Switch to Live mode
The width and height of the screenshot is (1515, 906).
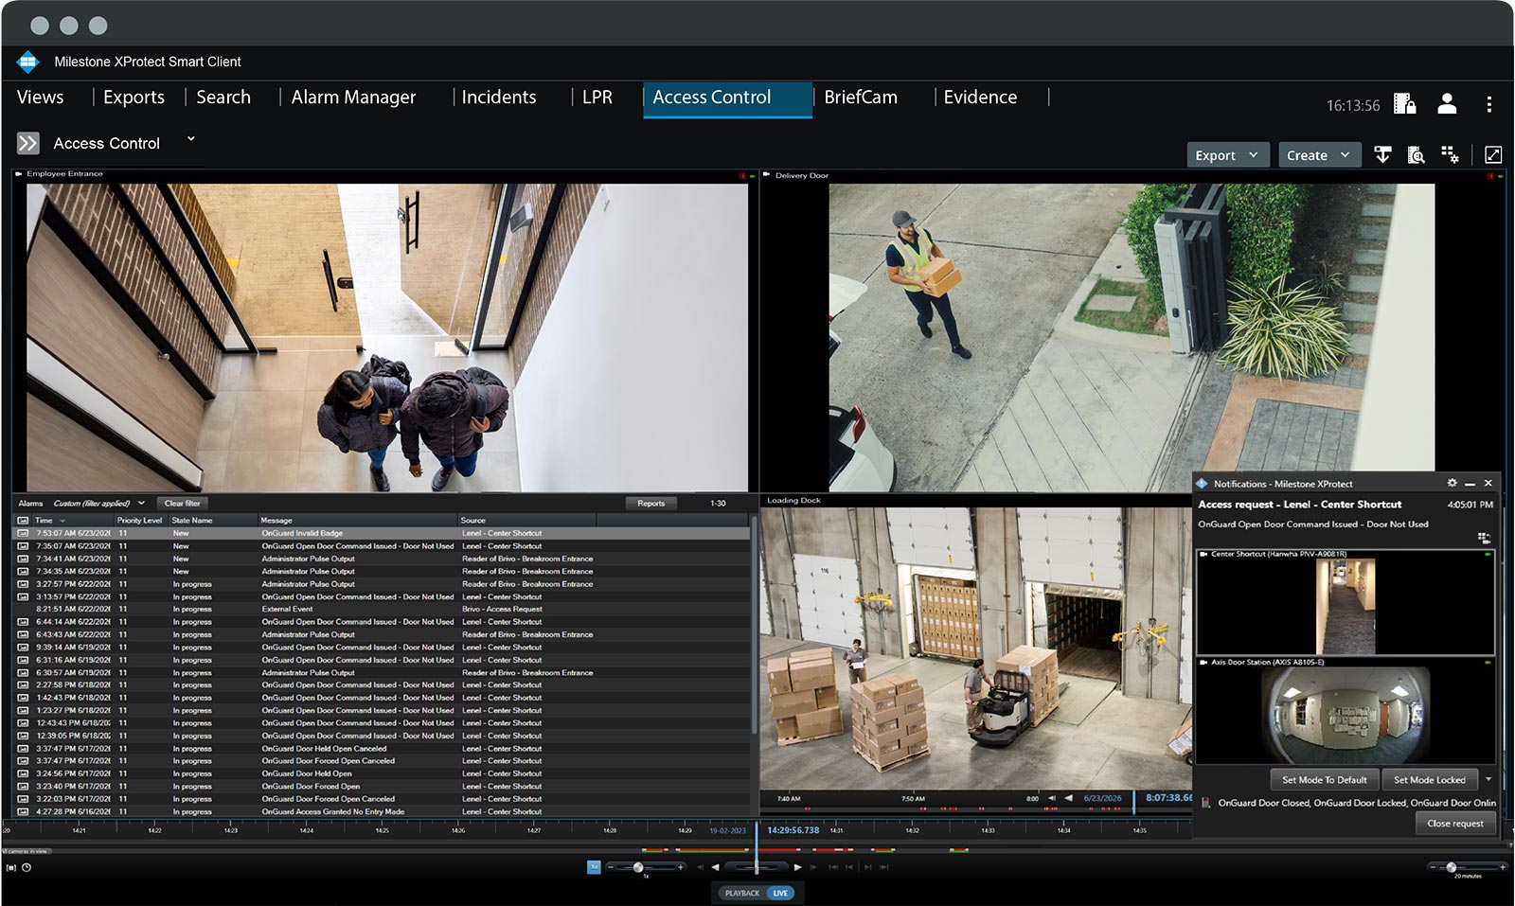pos(780,893)
